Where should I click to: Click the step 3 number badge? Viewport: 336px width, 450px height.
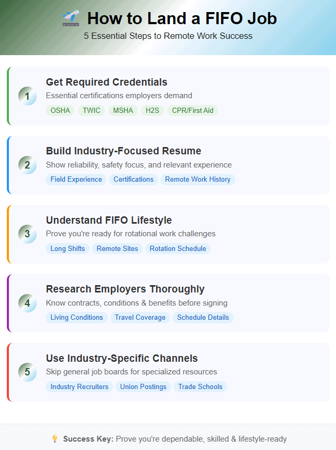coord(27,234)
